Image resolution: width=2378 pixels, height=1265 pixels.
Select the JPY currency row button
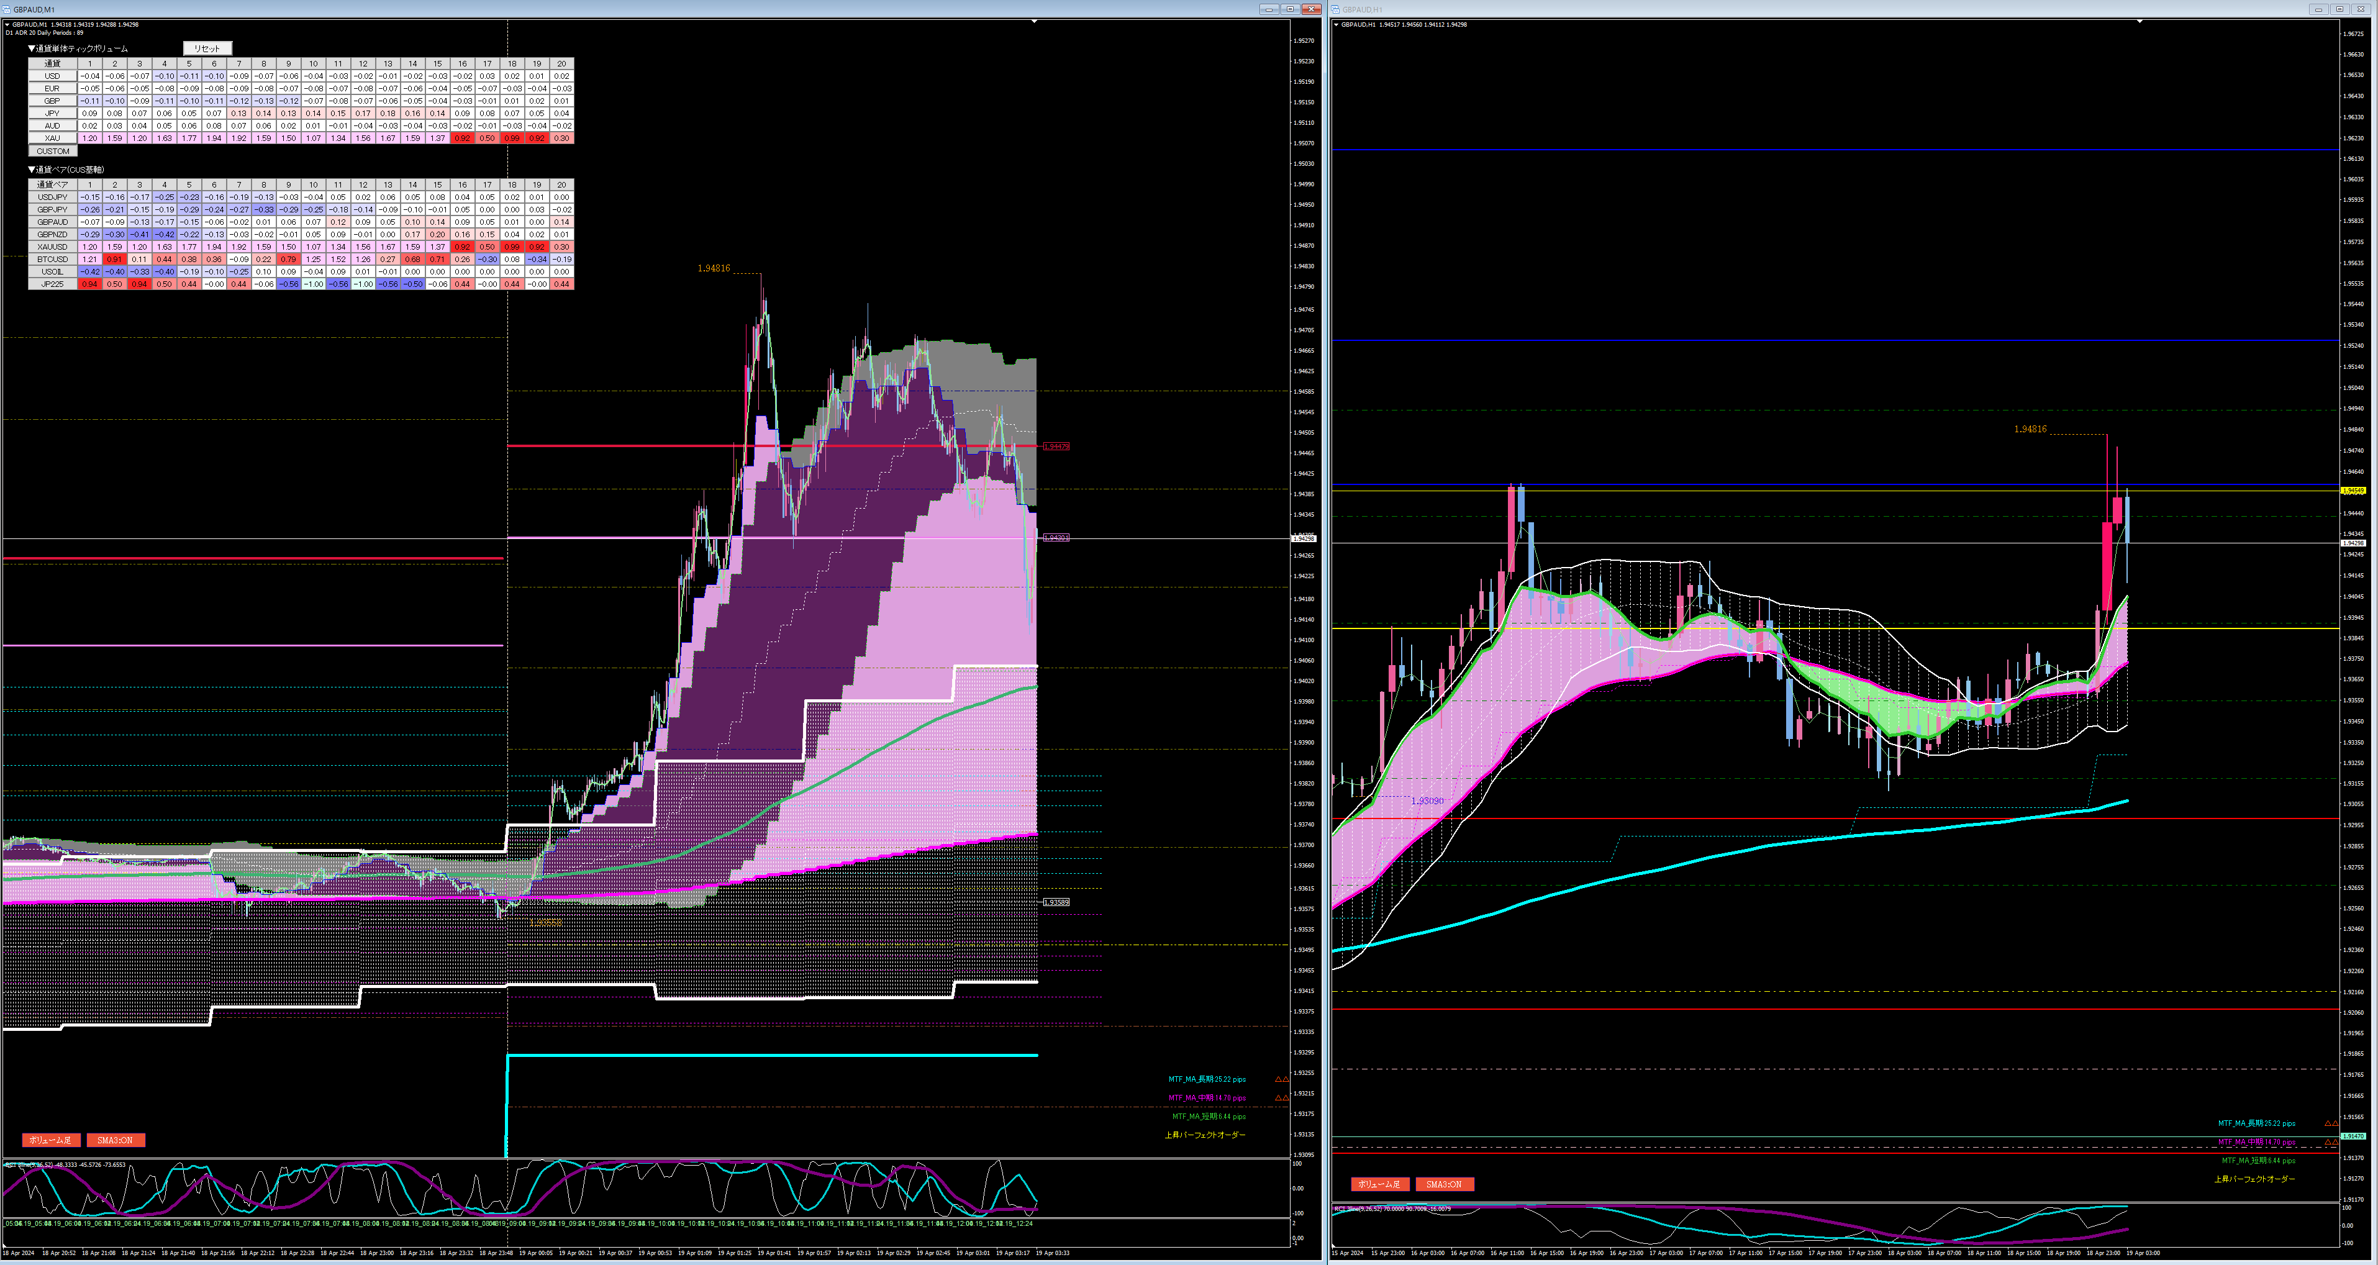pyautogui.click(x=53, y=114)
